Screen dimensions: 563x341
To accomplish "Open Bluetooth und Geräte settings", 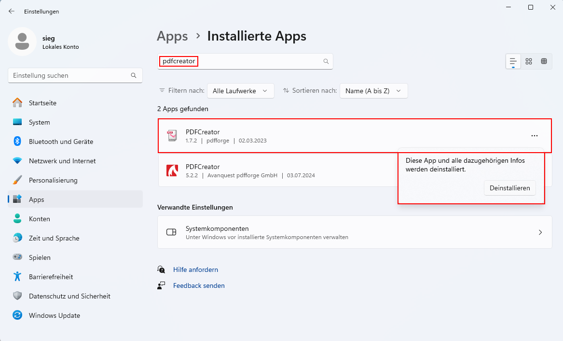I will tap(61, 142).
